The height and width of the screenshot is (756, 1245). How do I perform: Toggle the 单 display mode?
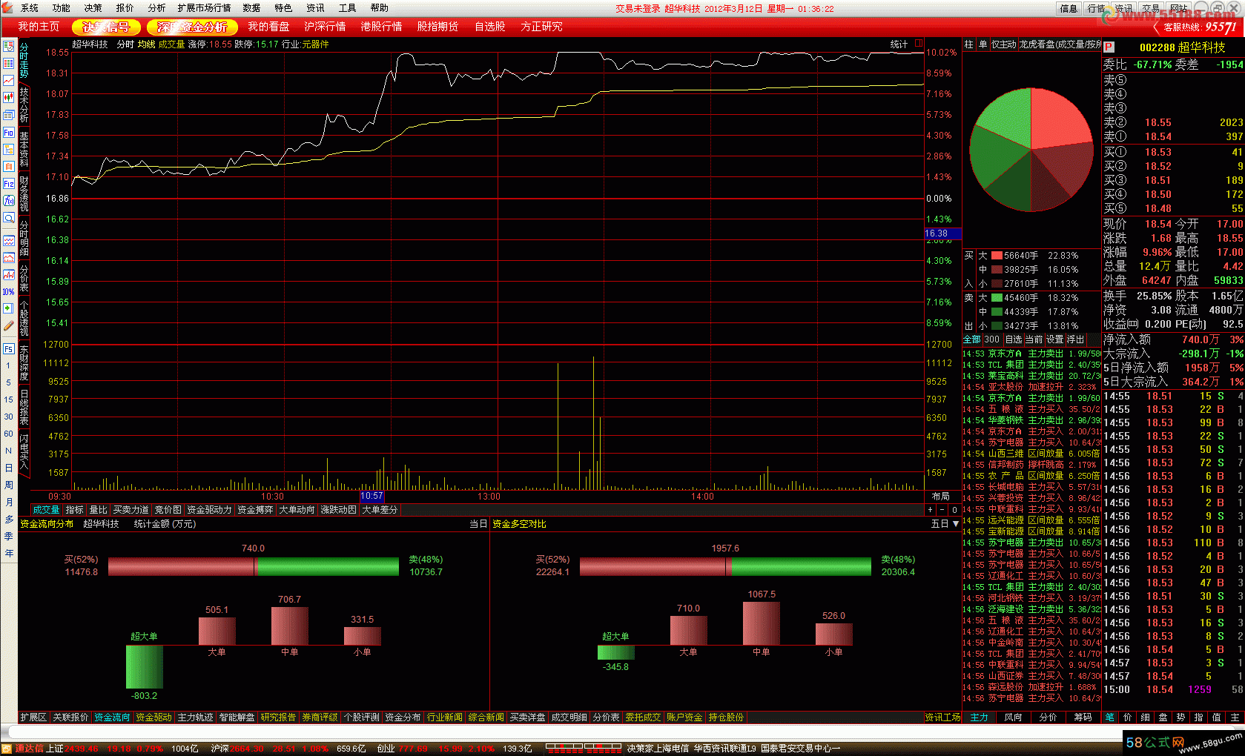[983, 44]
